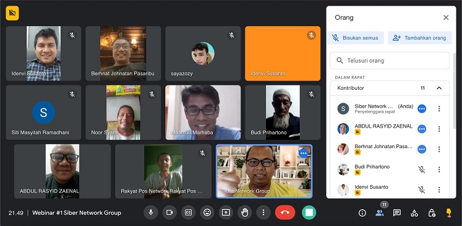
Task: Click yellow camera-off badge under ABDUL RASYID ZAENAL
Action: pos(357,132)
